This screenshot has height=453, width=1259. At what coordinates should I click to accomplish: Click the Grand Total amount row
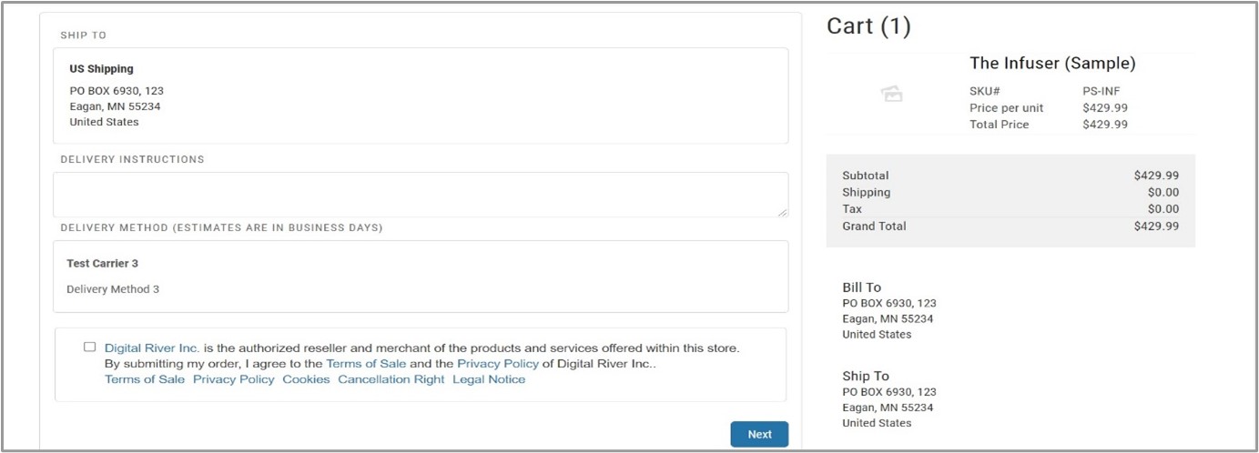tap(1010, 226)
